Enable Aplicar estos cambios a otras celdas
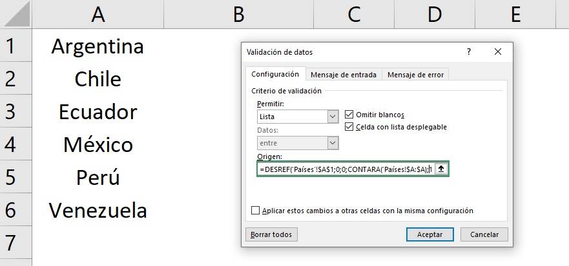 coord(255,211)
